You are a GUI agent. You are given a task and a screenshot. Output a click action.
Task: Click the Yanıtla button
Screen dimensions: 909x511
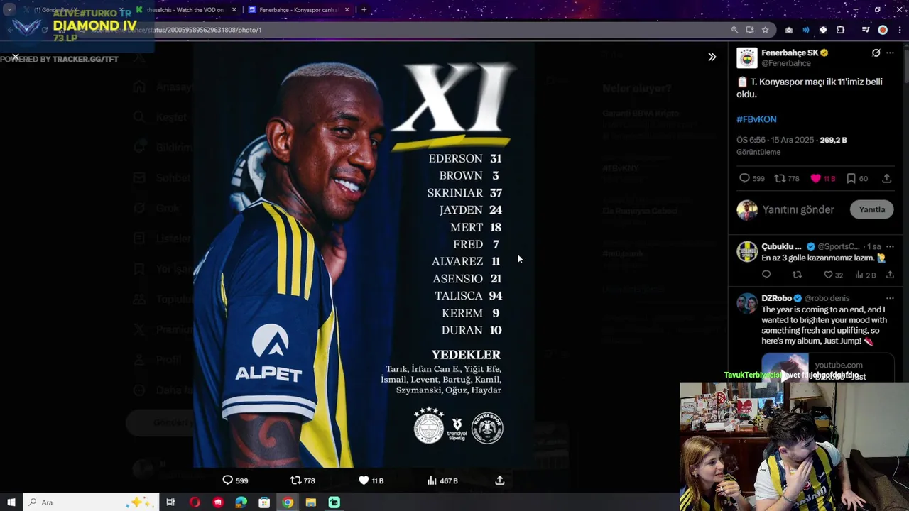point(872,209)
